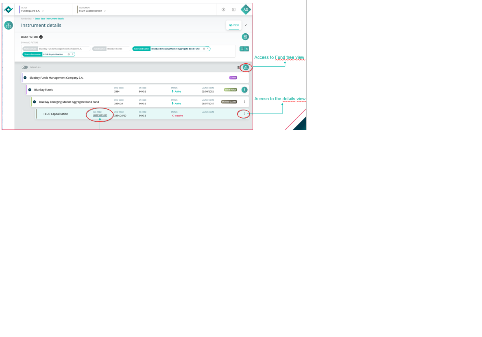Open the ISIN code LU123591011 link
The image size is (482, 337).
tap(100, 115)
